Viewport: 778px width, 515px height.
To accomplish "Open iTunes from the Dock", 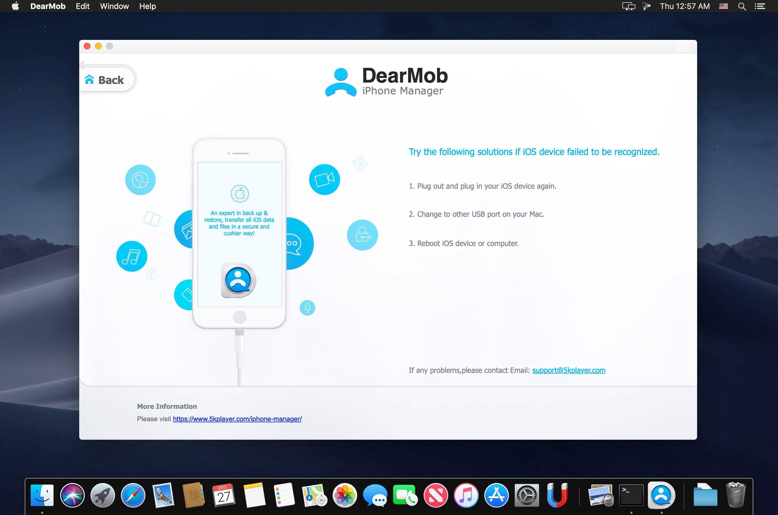I will (x=466, y=495).
